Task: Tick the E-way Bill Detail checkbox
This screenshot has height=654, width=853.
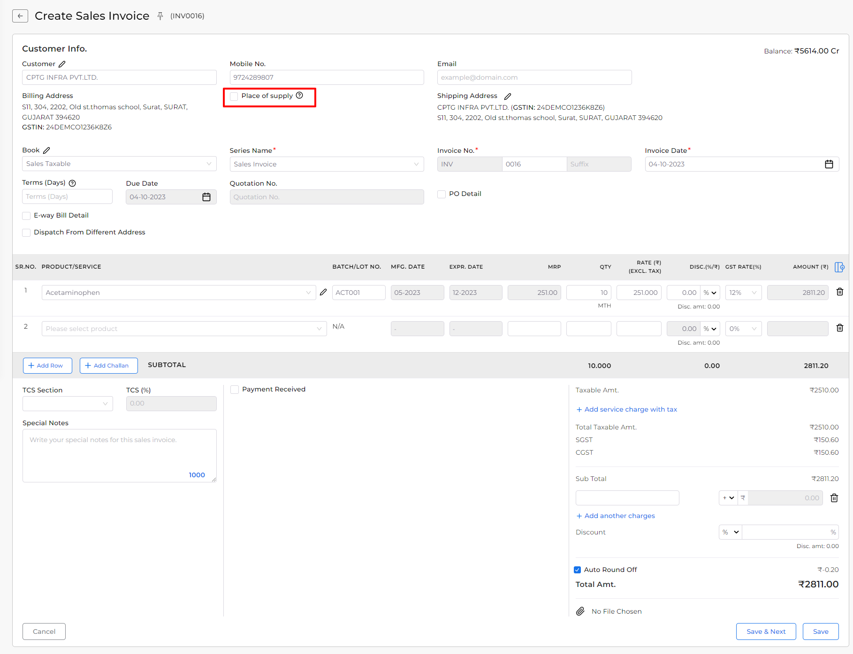Action: click(26, 216)
